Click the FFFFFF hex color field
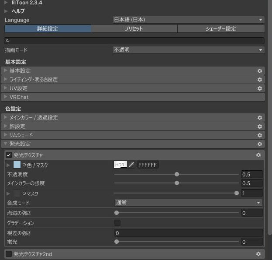Screen dimensions: 272x260 pos(148,165)
